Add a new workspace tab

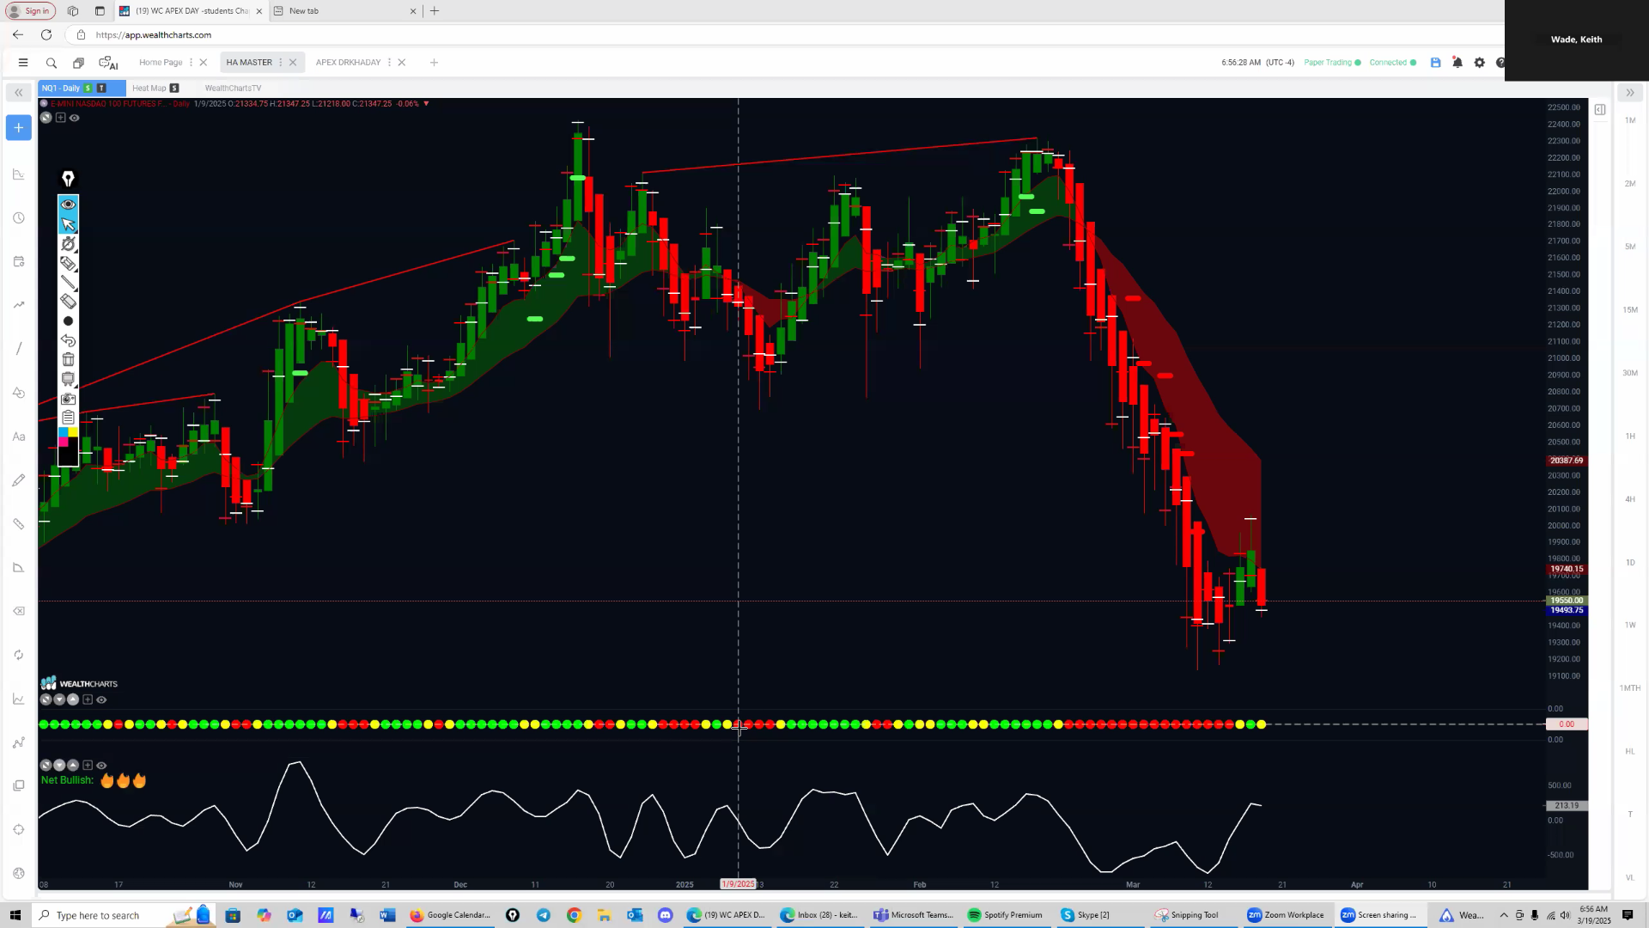coord(434,63)
